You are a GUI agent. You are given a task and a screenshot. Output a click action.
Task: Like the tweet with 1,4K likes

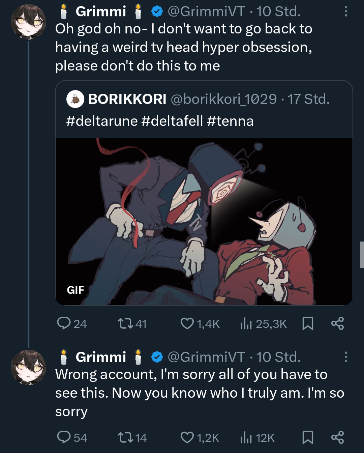(187, 323)
